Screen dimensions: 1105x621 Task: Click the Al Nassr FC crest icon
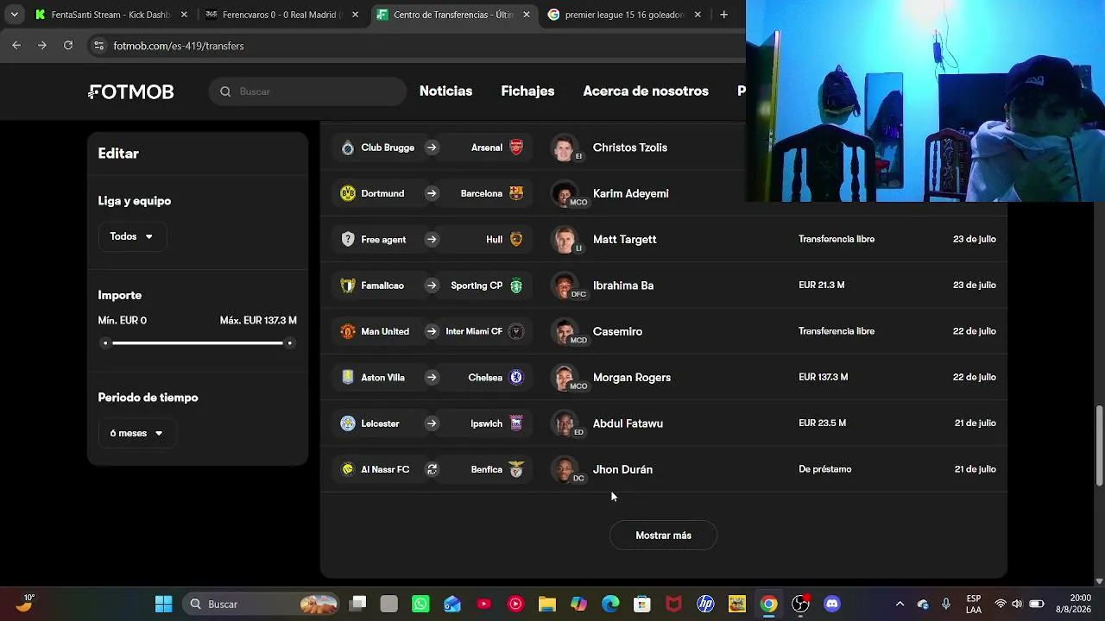coord(348,469)
